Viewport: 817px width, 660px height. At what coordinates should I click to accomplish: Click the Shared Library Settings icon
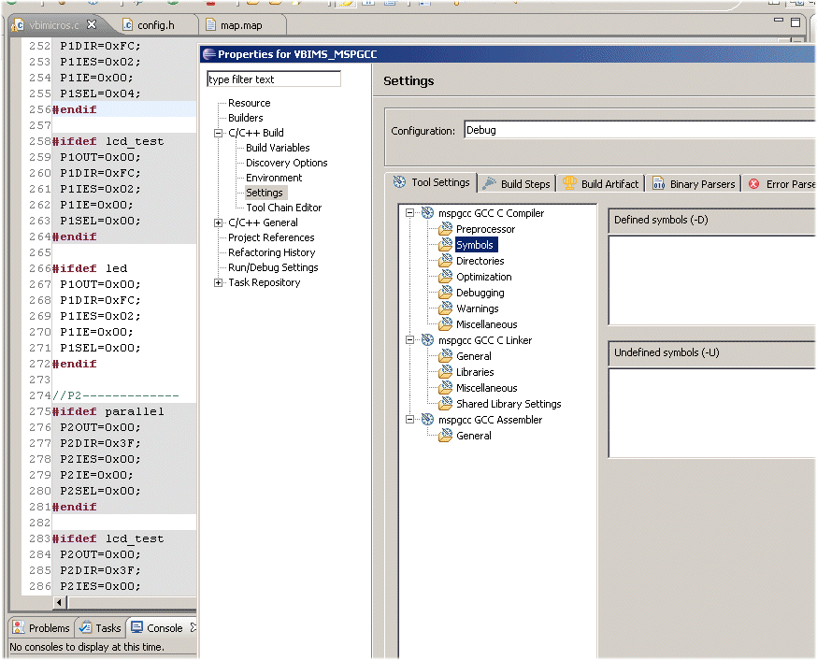[446, 404]
